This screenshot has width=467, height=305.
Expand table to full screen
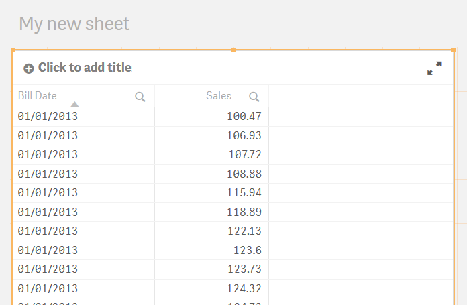click(434, 68)
